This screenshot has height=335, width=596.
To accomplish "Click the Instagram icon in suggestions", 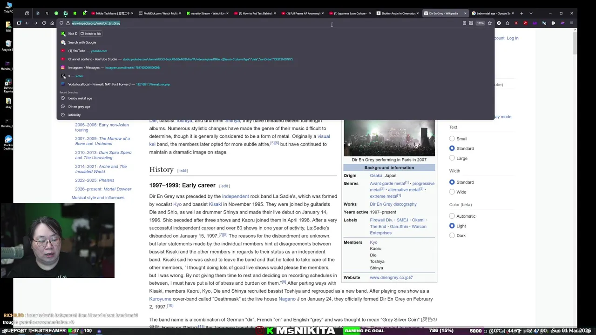I will click(63, 67).
